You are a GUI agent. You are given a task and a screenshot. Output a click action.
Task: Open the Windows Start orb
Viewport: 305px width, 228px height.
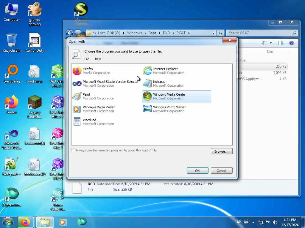(8, 222)
